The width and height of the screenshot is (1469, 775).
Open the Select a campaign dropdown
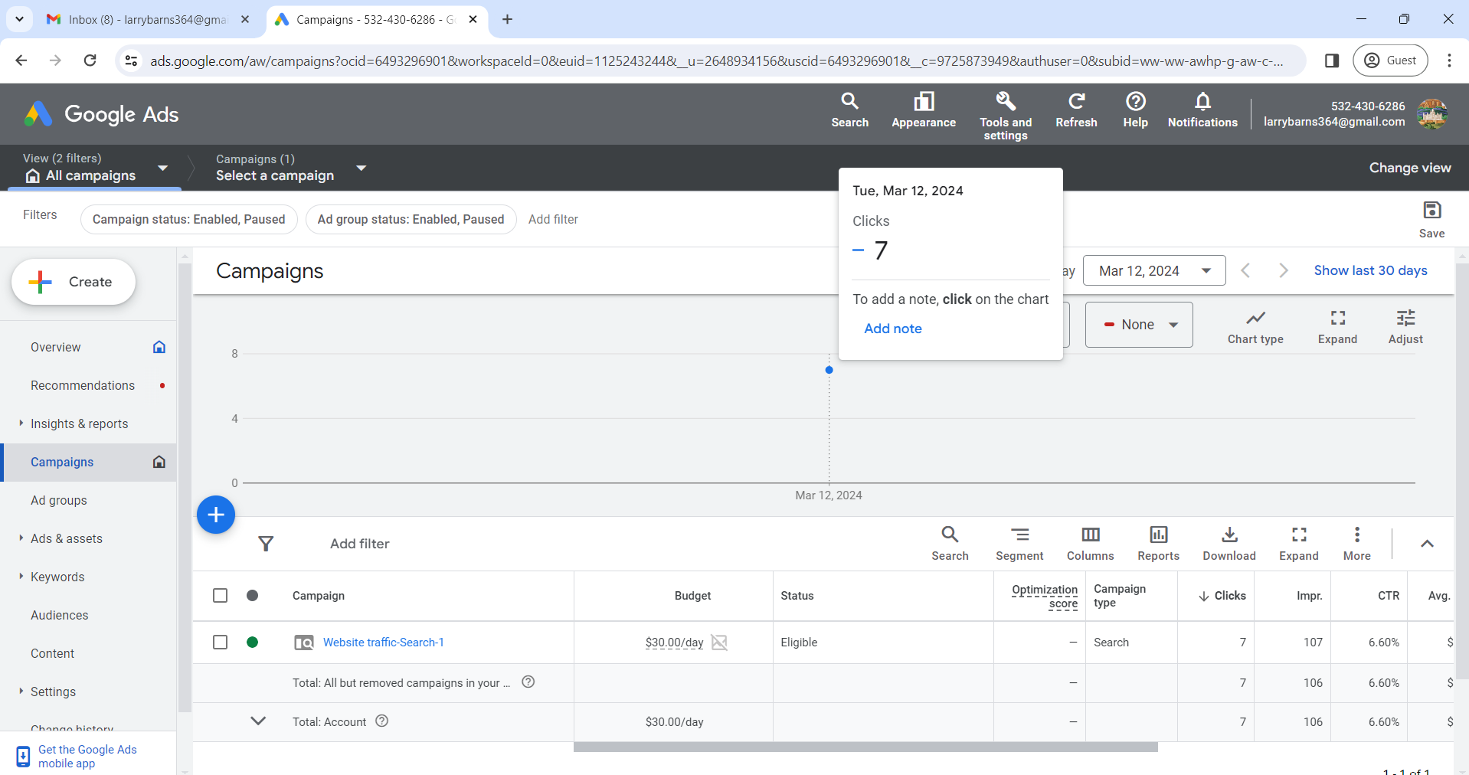point(290,168)
